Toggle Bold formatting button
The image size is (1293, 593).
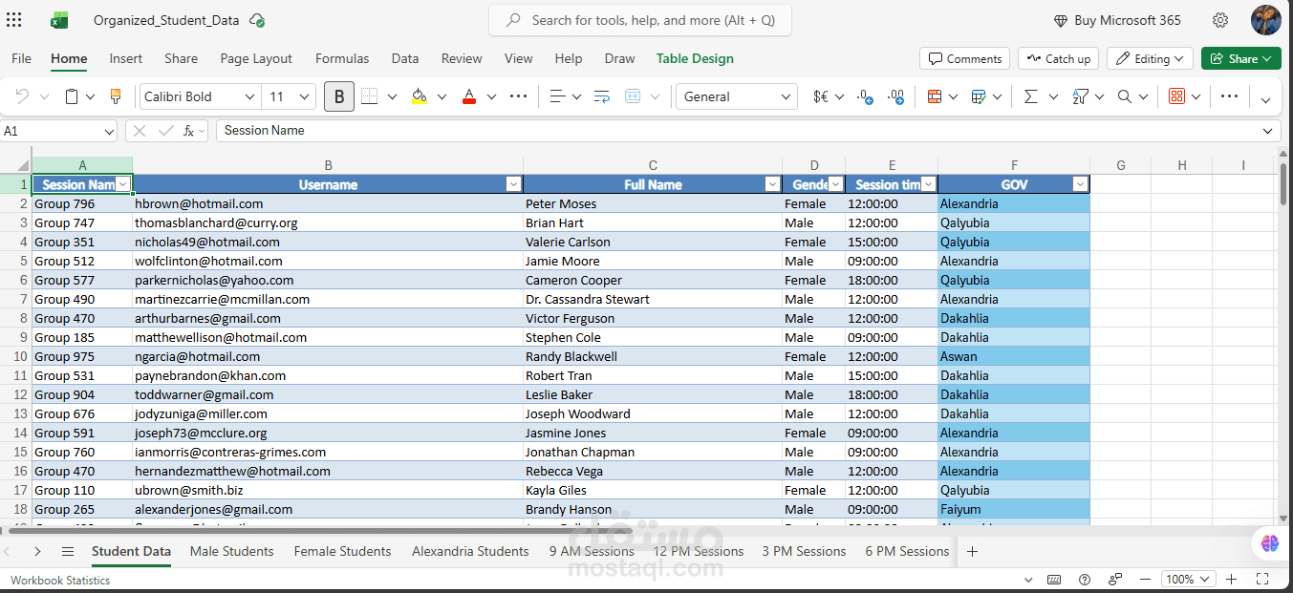coord(339,96)
